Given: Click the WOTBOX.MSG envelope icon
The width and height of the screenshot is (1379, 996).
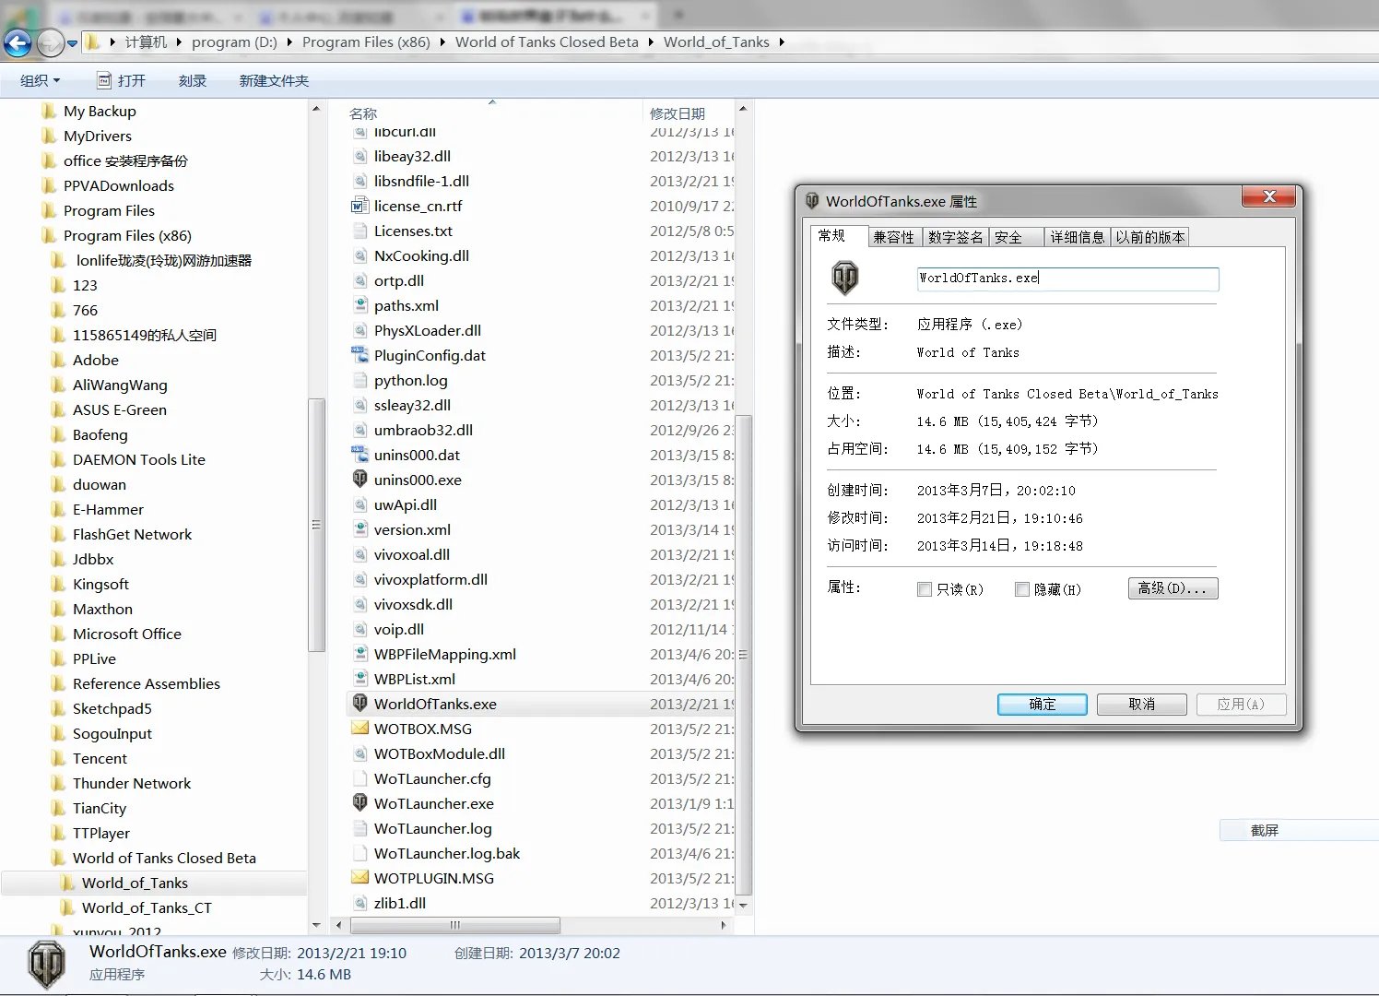Looking at the screenshot, I should coord(359,729).
